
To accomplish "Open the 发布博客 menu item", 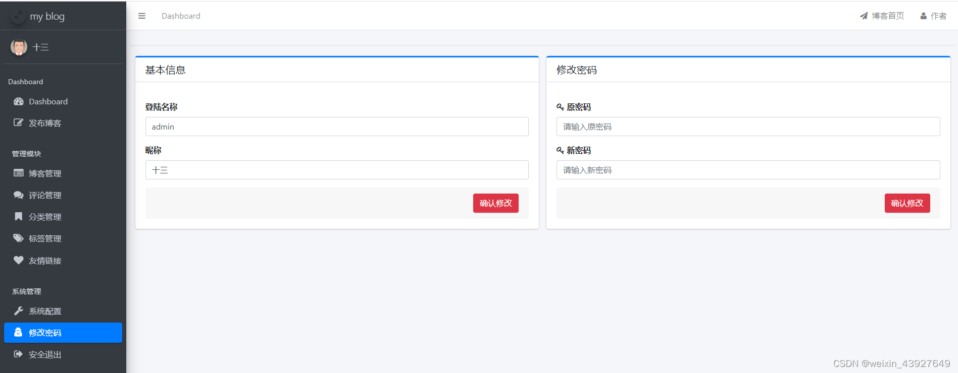I will (x=63, y=123).
